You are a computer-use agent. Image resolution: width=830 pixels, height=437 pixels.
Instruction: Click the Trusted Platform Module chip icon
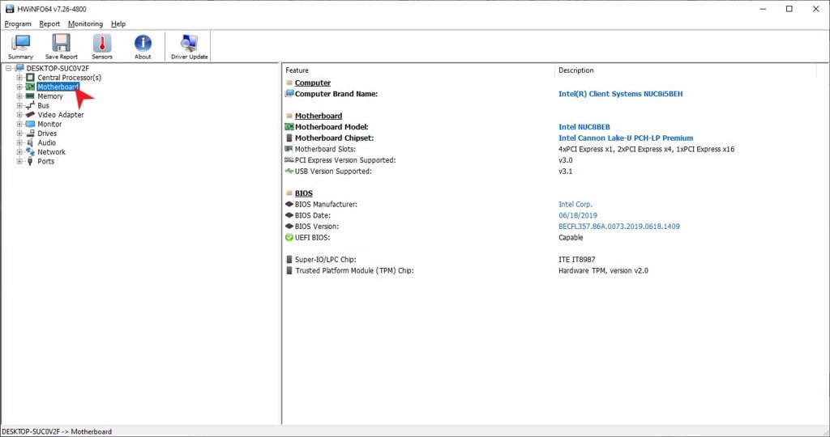point(289,270)
